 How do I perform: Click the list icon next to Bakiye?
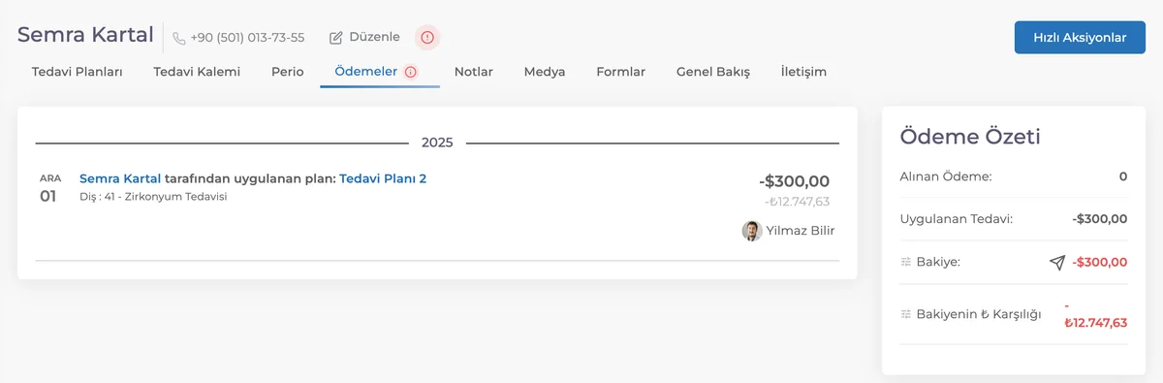tap(906, 262)
